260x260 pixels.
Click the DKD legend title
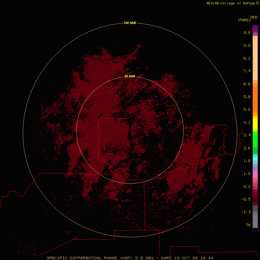click(254, 17)
